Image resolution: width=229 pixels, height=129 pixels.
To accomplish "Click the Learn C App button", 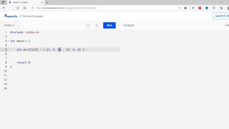I will point(221,16).
